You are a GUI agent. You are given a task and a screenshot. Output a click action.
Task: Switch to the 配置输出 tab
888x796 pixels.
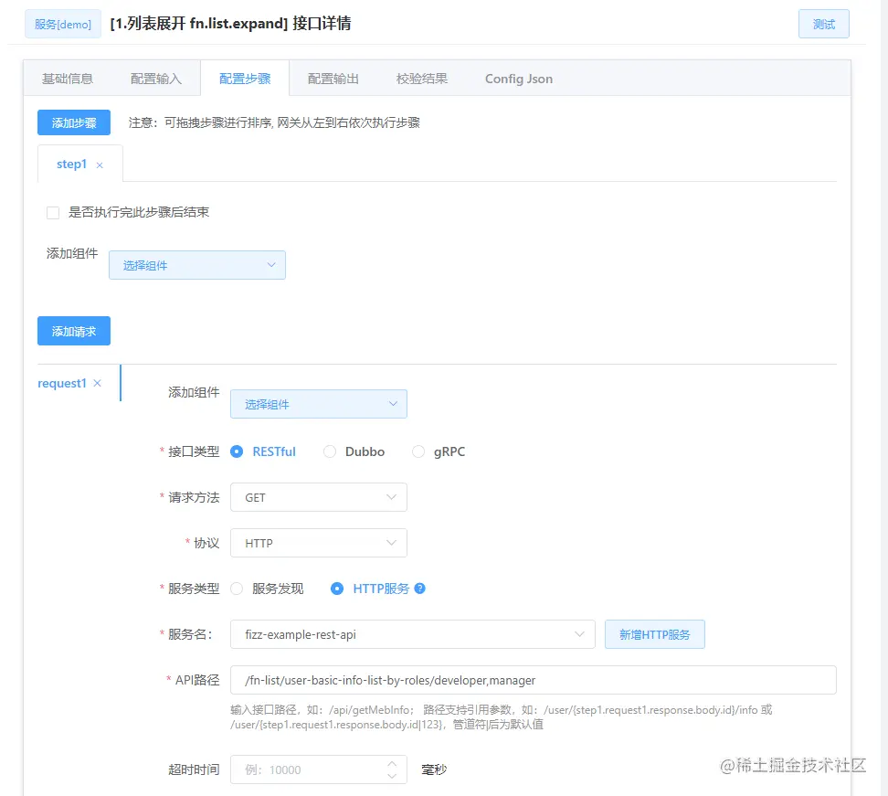[x=332, y=79]
